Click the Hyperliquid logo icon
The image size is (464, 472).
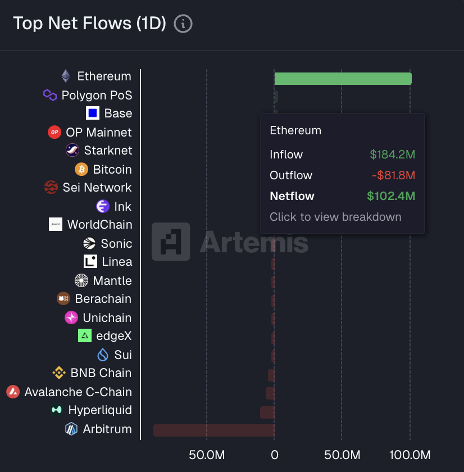point(57,410)
